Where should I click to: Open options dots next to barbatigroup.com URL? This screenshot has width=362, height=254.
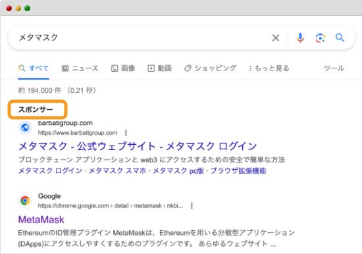tap(126, 133)
